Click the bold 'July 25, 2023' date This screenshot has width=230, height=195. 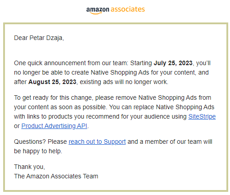(173, 63)
